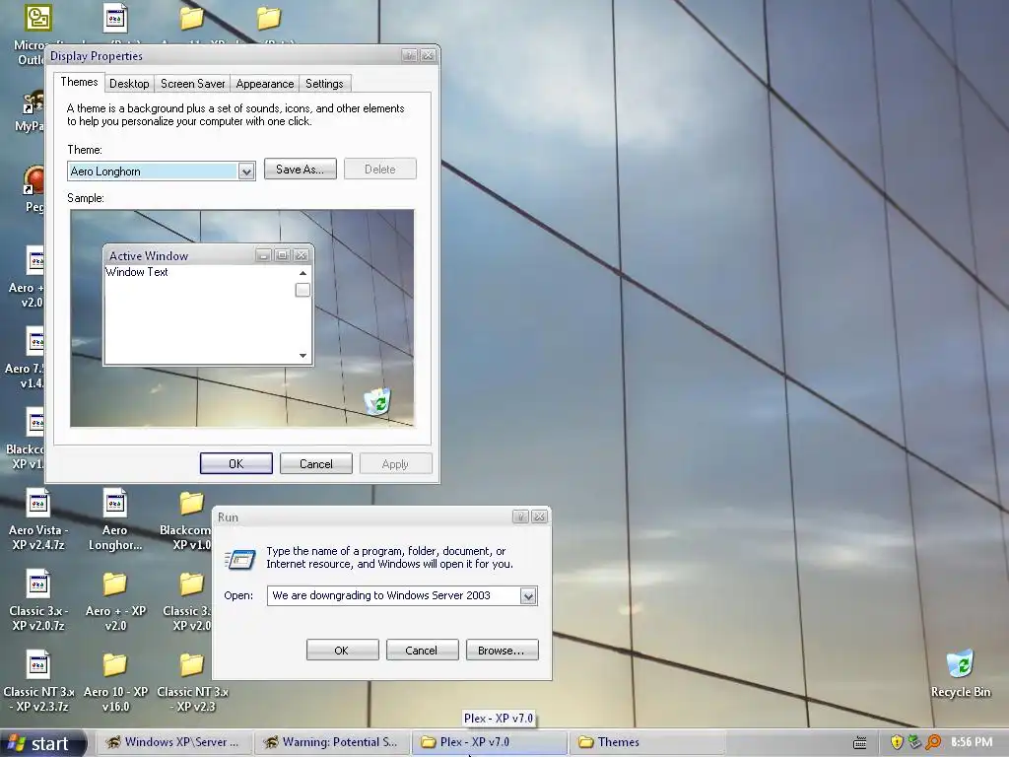
Task: Activate Themes folder taskbar button
Action: tap(647, 742)
